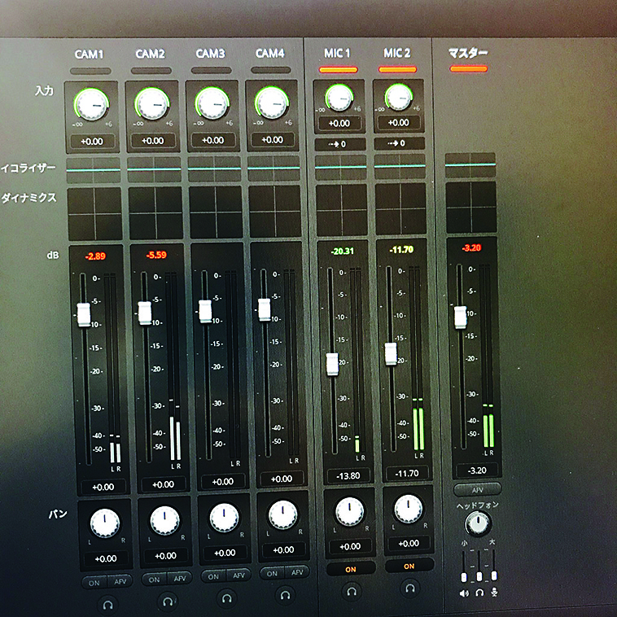The height and width of the screenshot is (617, 617).
Task: Click the AFV button on CAM4
Action: point(295,574)
